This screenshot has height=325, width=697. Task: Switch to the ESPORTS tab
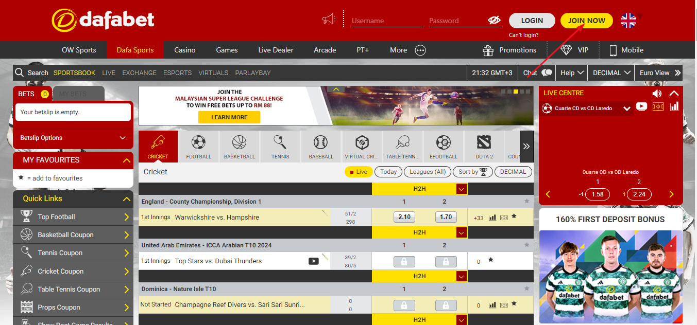(x=177, y=73)
